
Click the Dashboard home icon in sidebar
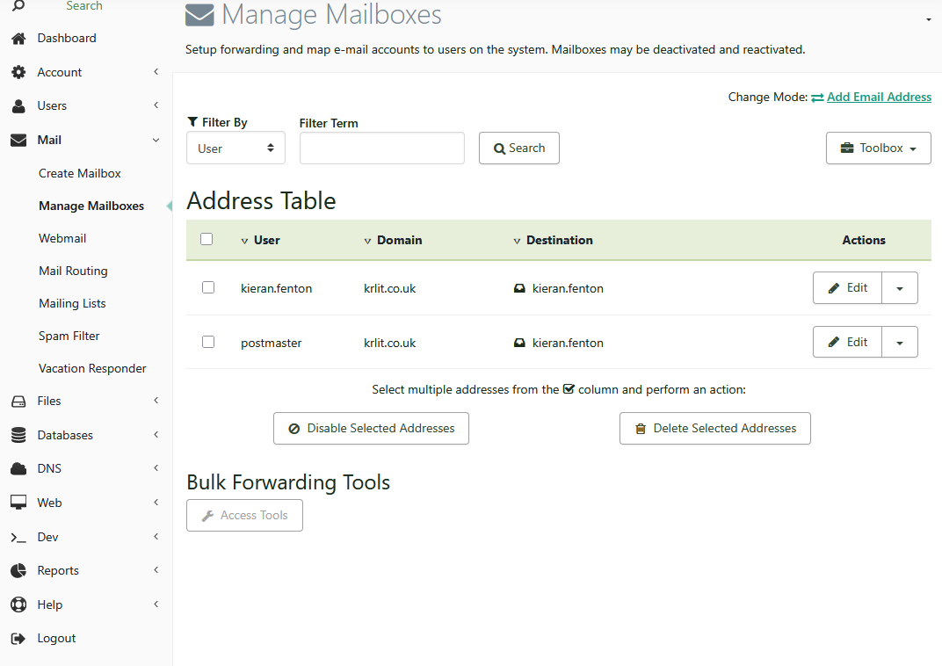pos(18,39)
